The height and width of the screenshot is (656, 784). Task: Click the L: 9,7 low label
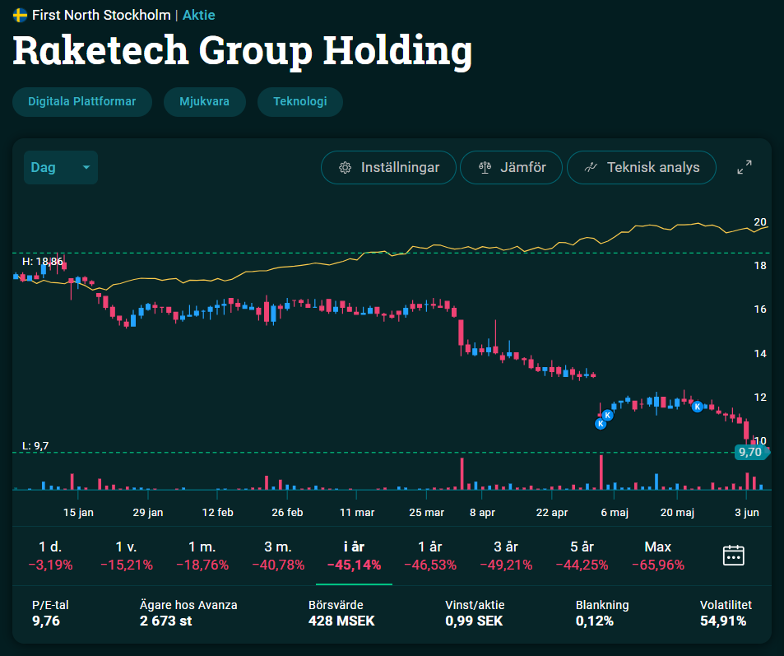[x=35, y=446]
